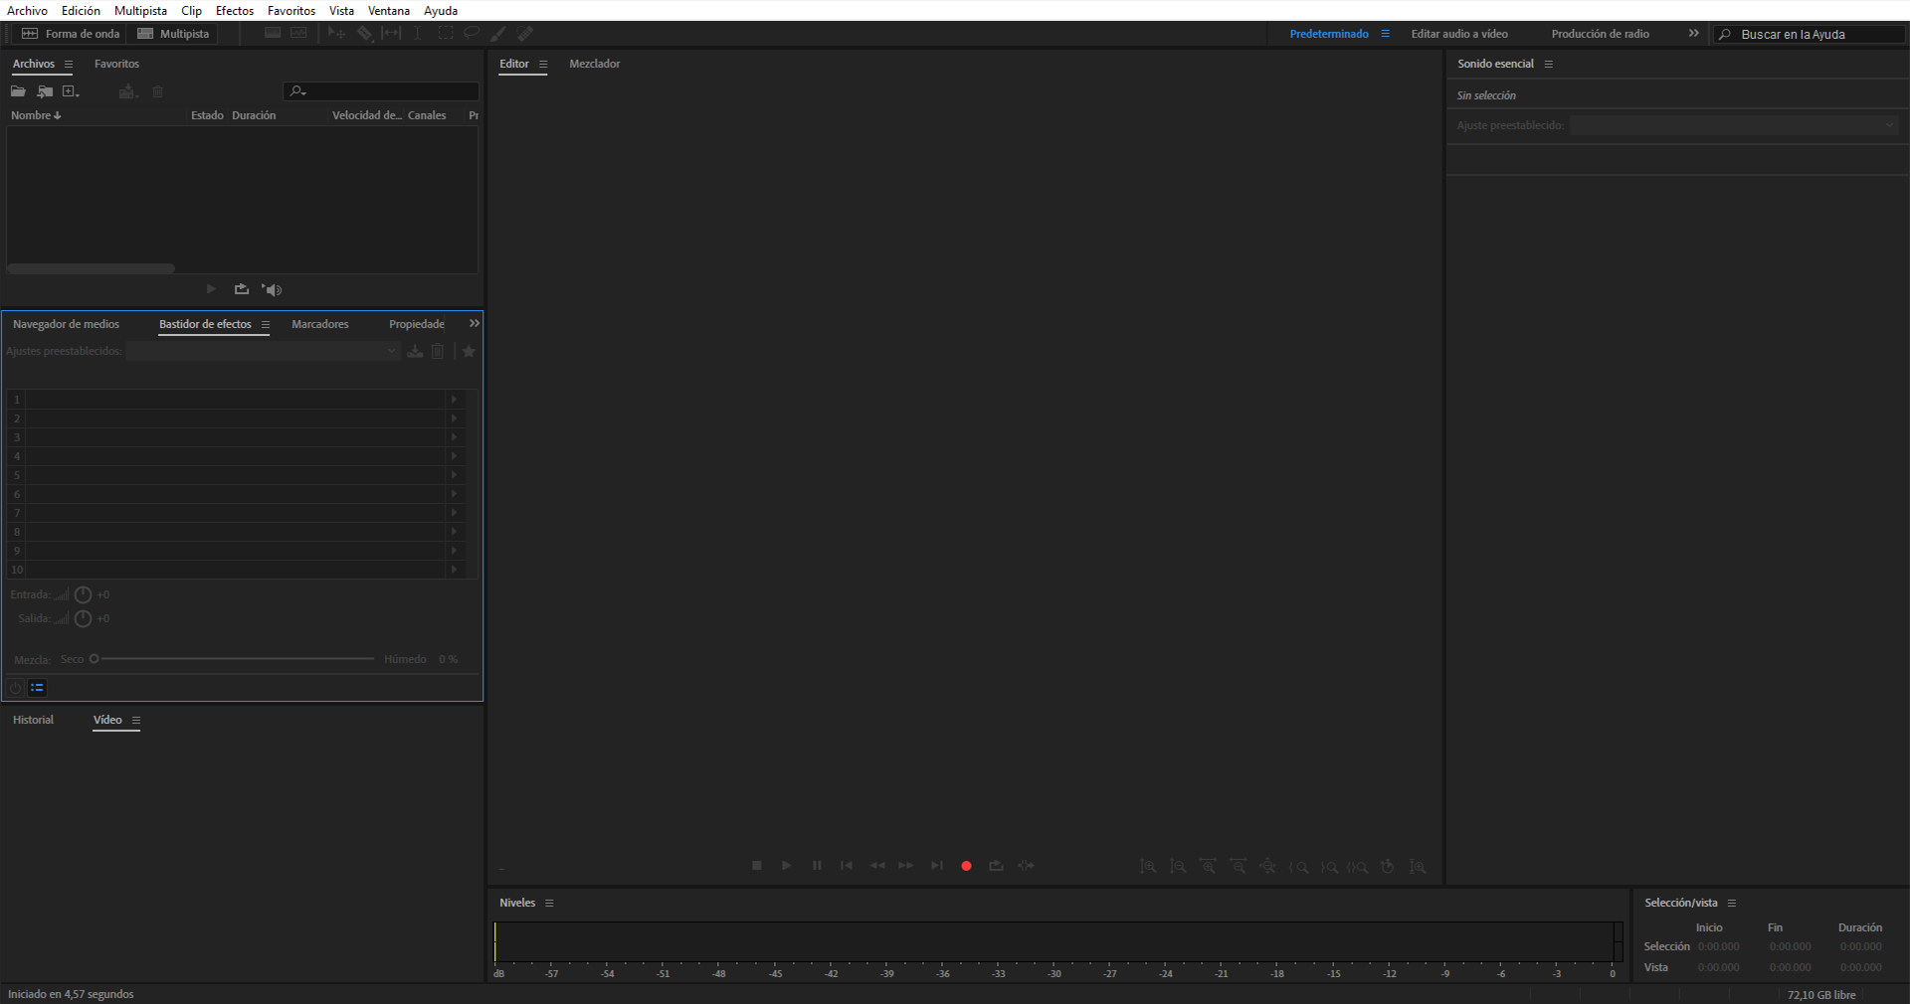Click the stop button in the Editor transport

pyautogui.click(x=757, y=866)
